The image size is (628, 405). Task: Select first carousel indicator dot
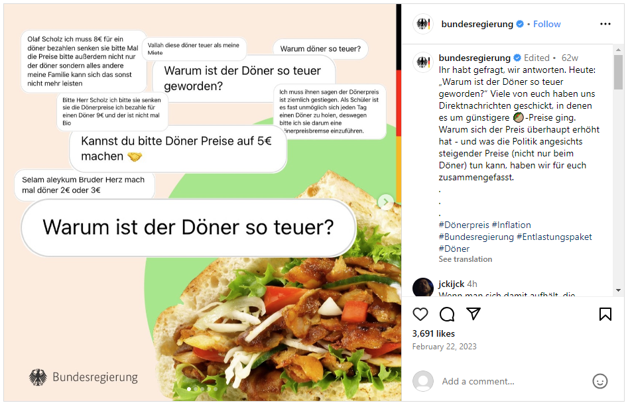tap(189, 388)
